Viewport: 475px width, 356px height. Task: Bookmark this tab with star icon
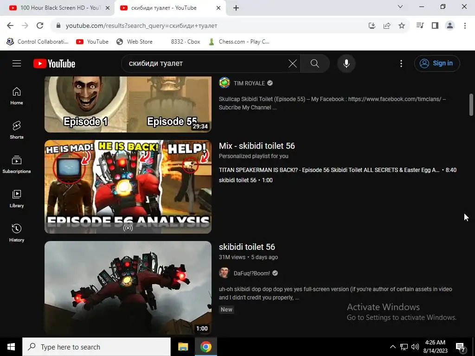[401, 25]
